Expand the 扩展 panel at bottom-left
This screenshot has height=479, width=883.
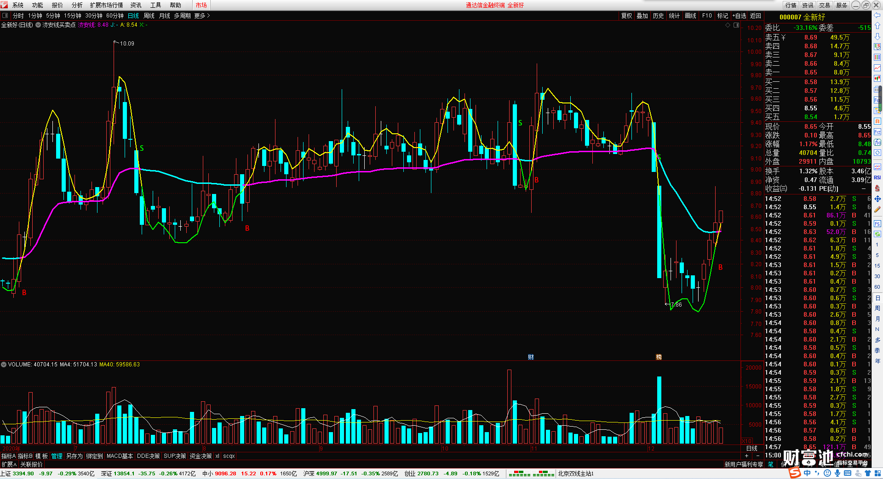[x=9, y=464]
